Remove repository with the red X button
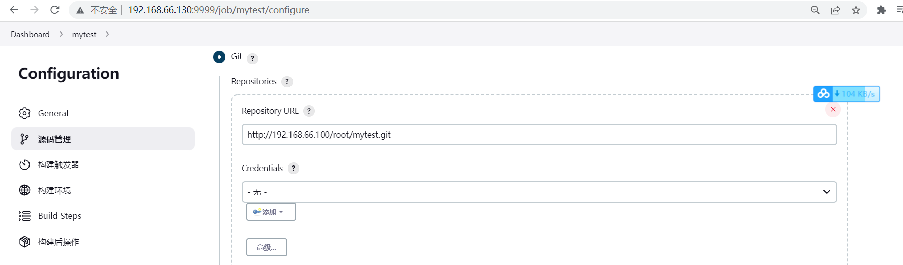Viewport: 903px width, 265px height. (x=833, y=109)
